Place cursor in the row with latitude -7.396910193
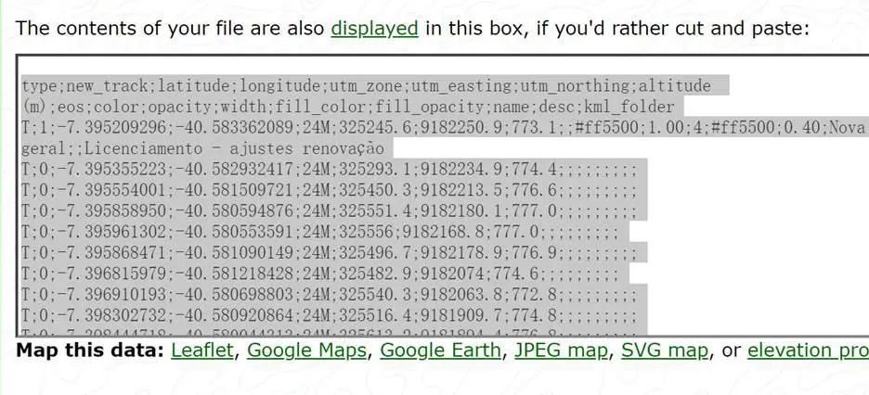The image size is (869, 395). tap(329, 295)
